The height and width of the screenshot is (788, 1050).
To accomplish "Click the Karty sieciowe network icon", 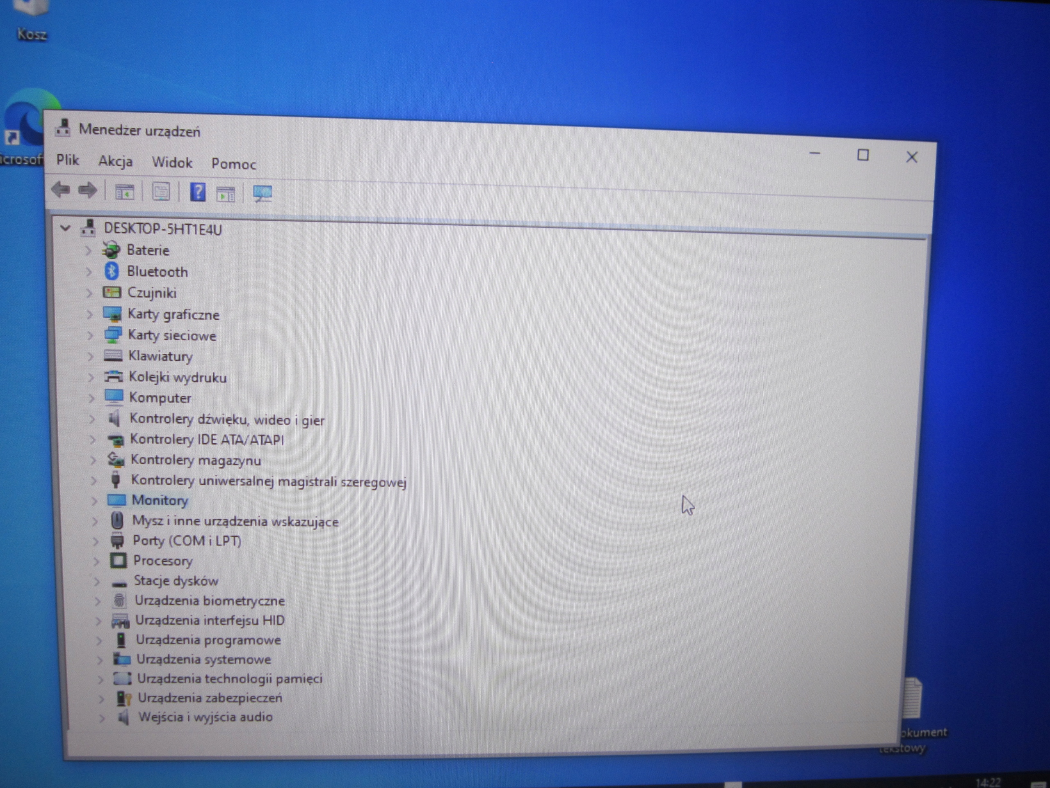I will click(x=113, y=335).
